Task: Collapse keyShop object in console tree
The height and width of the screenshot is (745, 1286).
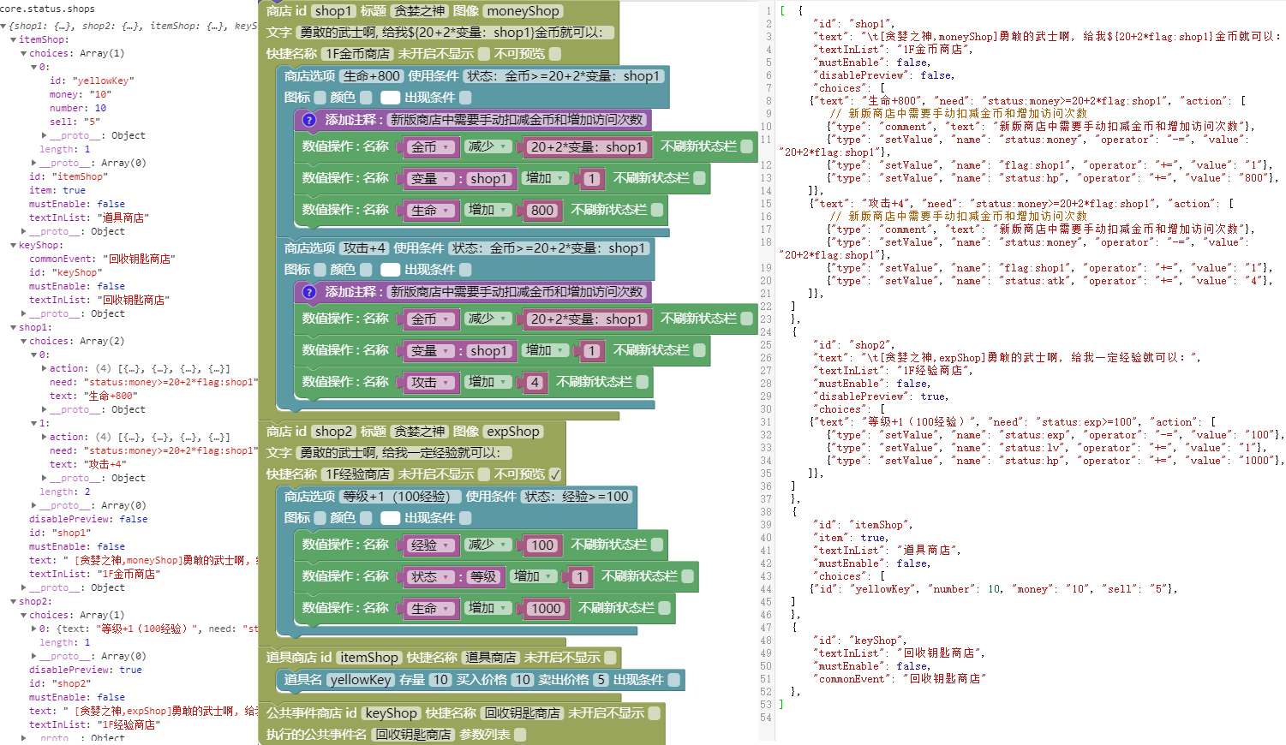Action: tap(14, 245)
